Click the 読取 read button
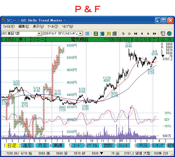 108,145
